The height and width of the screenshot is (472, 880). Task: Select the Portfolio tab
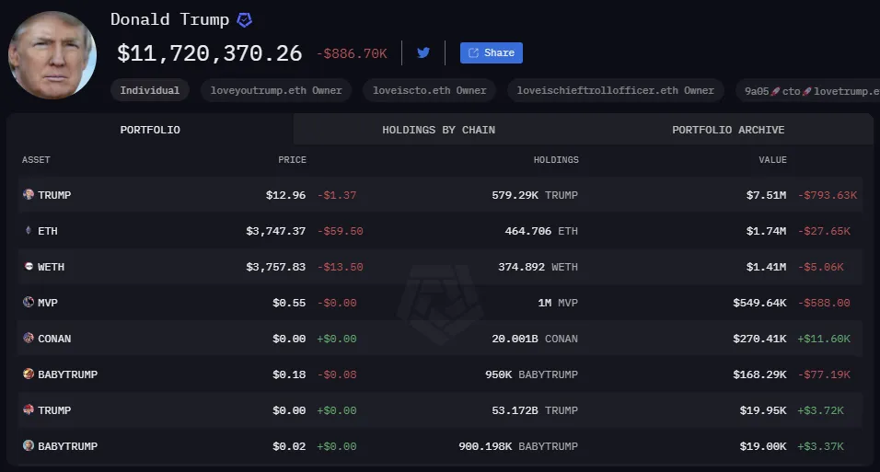[150, 130]
